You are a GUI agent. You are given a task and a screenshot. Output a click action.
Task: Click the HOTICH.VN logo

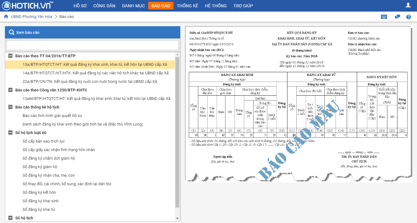27,5
